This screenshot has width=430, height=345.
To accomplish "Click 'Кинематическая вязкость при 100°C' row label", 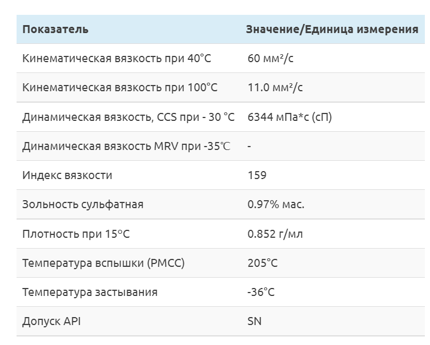I will pos(120,88).
